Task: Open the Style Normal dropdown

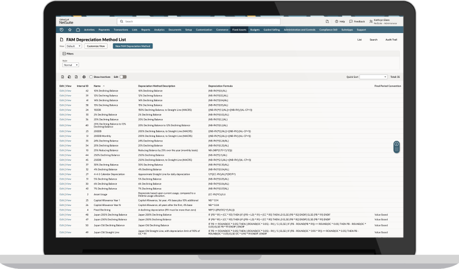Action: pyautogui.click(x=70, y=65)
